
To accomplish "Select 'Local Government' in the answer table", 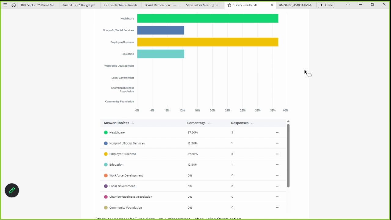I will pos(122,186).
